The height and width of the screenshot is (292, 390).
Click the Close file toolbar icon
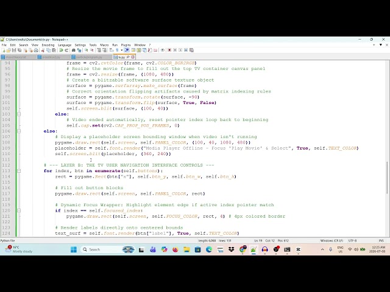(25, 50)
